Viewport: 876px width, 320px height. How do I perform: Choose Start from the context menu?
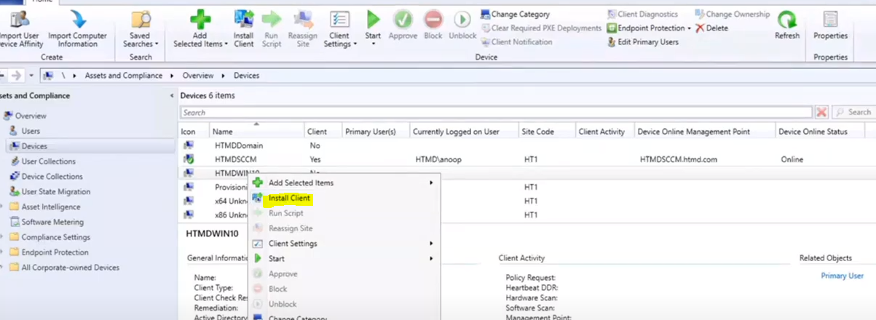[x=277, y=259]
